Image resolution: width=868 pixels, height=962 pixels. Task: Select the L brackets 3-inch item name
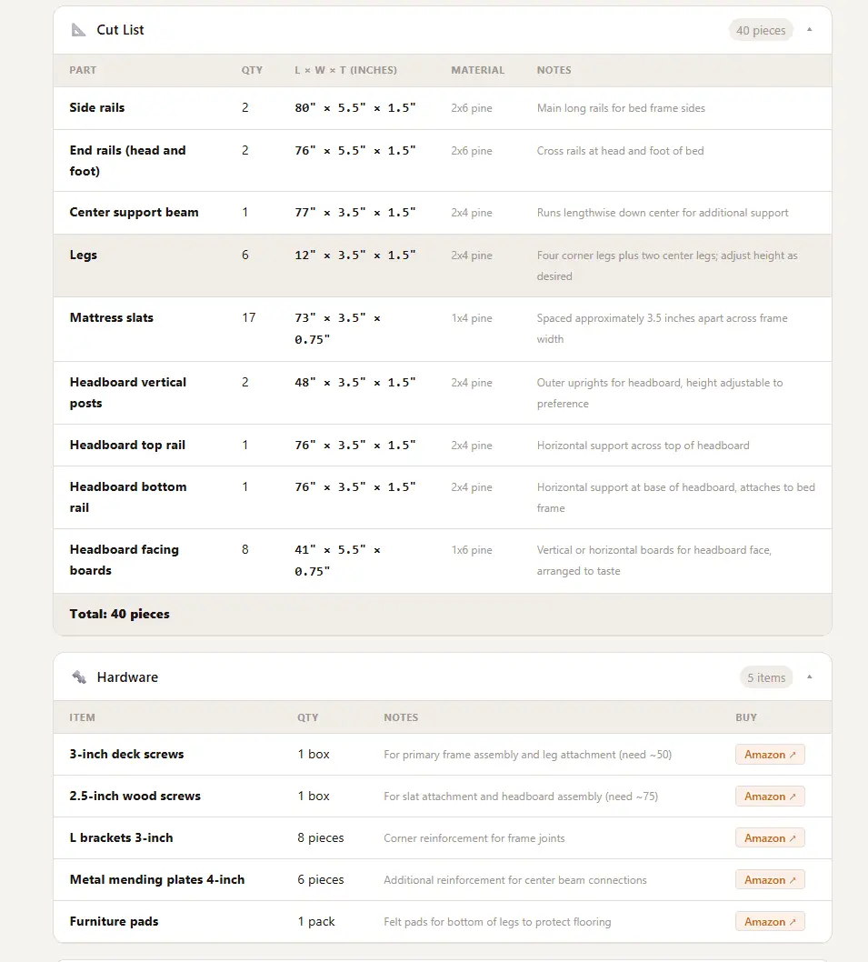[x=121, y=837]
